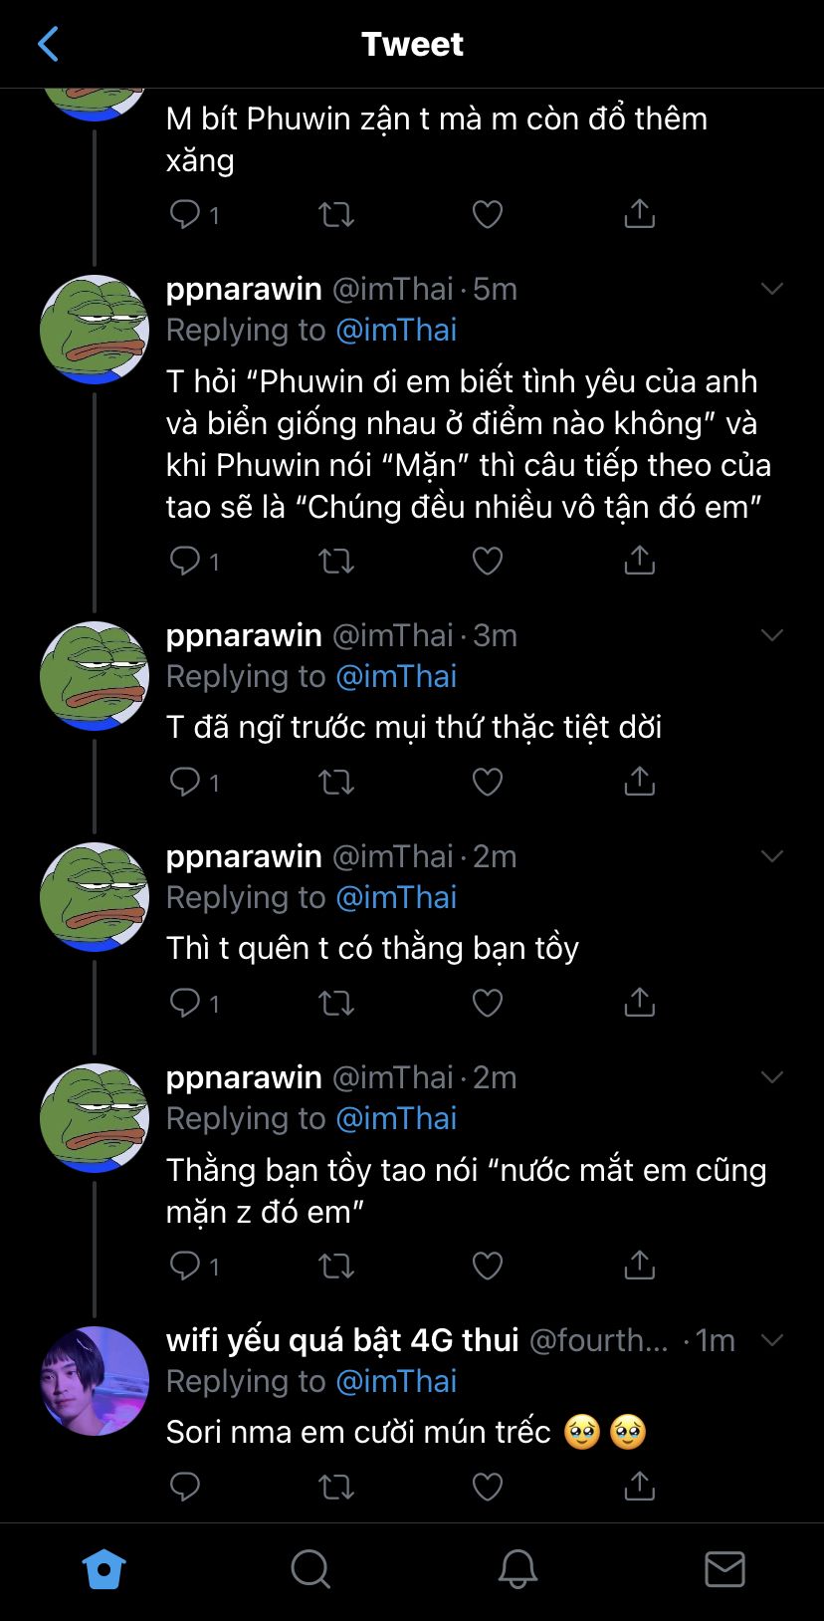Open options chevron on 3m tweet

tap(771, 635)
